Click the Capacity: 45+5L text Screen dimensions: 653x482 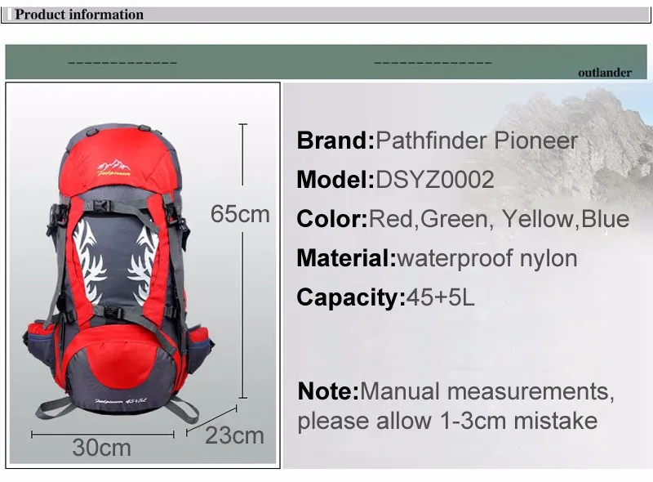click(385, 297)
